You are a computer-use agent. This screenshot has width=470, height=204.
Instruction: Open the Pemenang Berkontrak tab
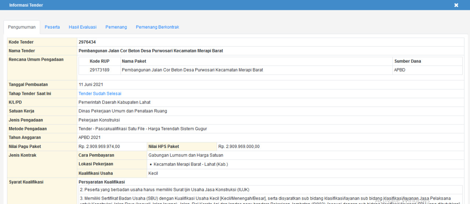coord(157,27)
